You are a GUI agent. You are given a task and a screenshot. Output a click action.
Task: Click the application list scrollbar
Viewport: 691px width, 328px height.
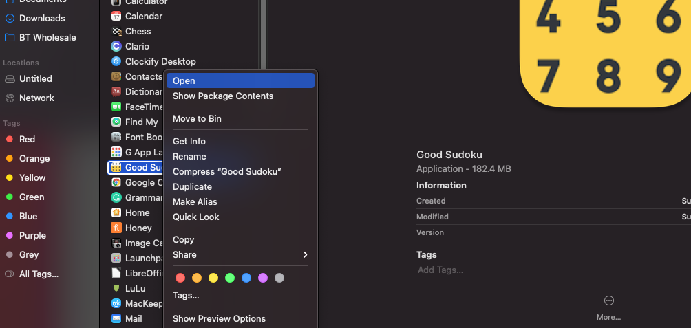tap(264, 34)
